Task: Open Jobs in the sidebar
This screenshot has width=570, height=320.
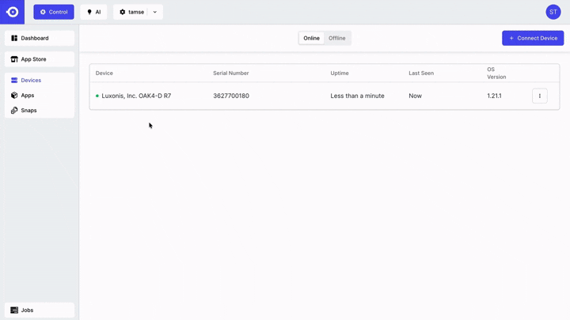Action: point(40,310)
